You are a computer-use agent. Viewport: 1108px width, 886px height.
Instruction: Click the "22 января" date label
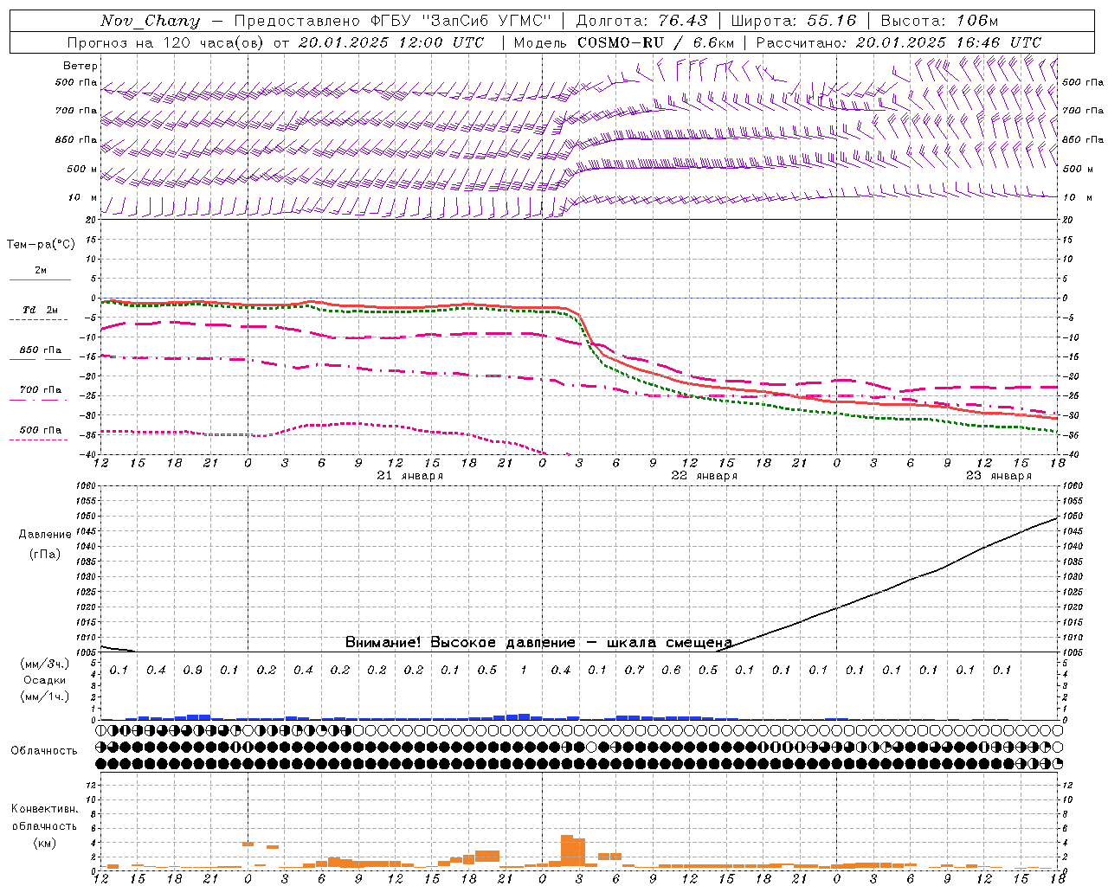[705, 476]
